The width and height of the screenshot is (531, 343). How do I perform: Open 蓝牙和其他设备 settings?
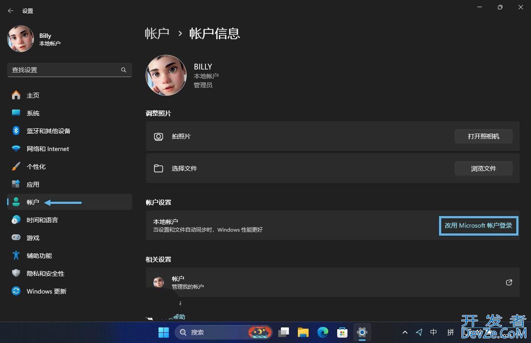pyautogui.click(x=48, y=131)
